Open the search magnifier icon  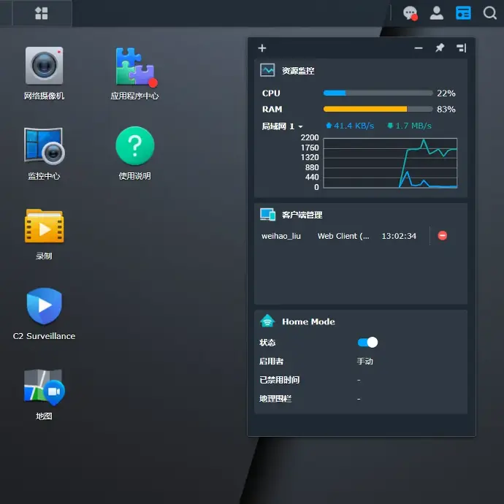pos(489,13)
